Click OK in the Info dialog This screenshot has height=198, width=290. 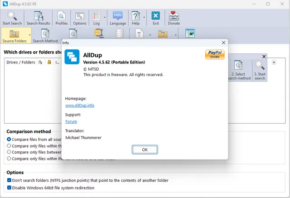point(145,150)
